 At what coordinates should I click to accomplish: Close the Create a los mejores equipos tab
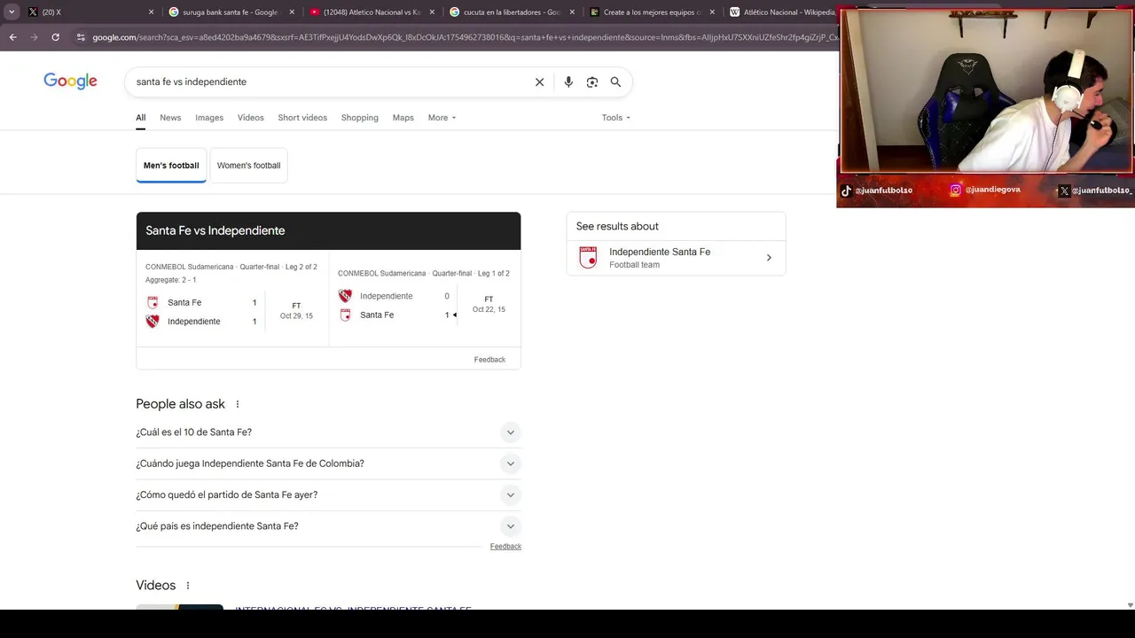tap(712, 12)
